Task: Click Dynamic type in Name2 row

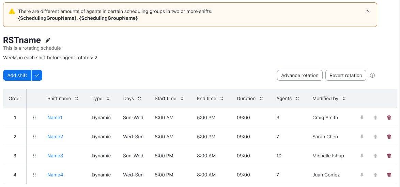Action: pyautogui.click(x=101, y=137)
